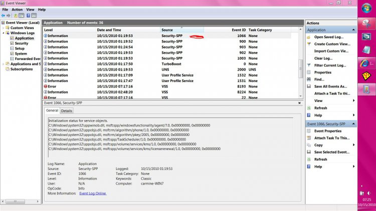This screenshot has height=211, width=376.
Task: Click the Back arrow toolbar icon
Action: [3, 15]
